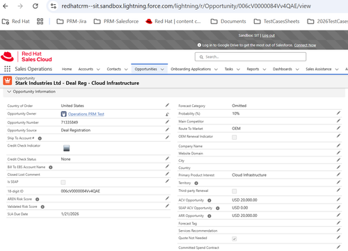Open the Onboarding Applications dropdown arrow

click(216, 69)
